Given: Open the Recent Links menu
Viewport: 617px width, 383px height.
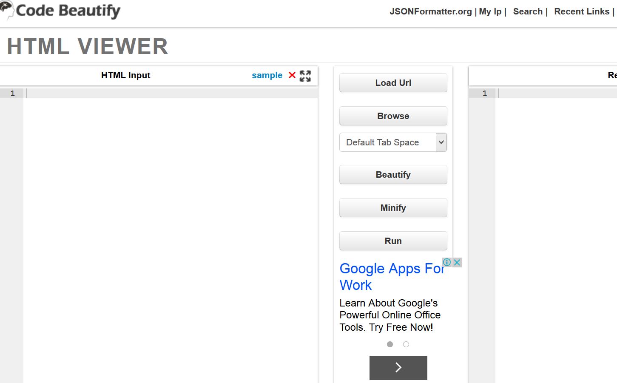Looking at the screenshot, I should tap(582, 11).
